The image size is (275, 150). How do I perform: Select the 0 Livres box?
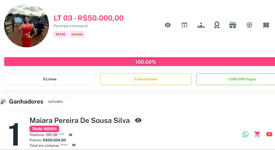click(x=50, y=79)
